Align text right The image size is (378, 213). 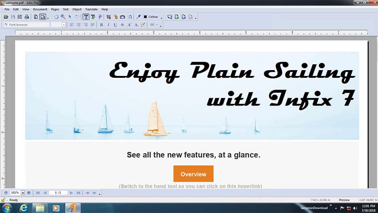pyautogui.click(x=85, y=25)
